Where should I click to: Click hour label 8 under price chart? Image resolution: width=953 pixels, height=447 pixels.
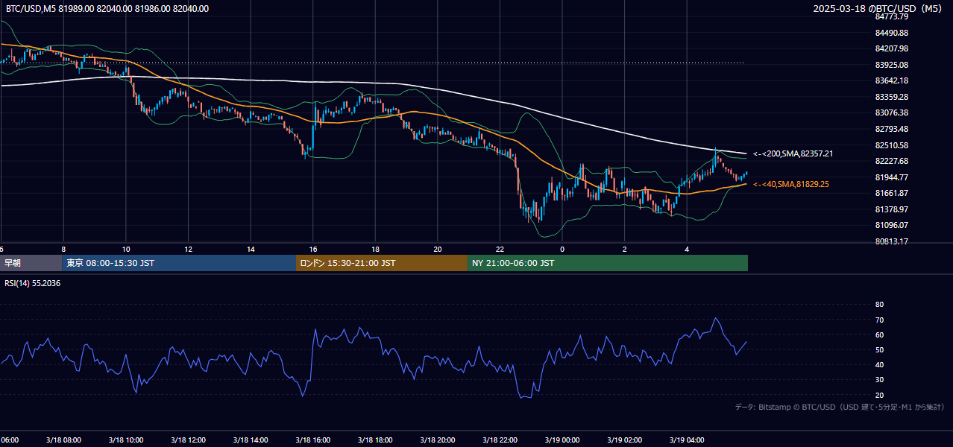63,250
